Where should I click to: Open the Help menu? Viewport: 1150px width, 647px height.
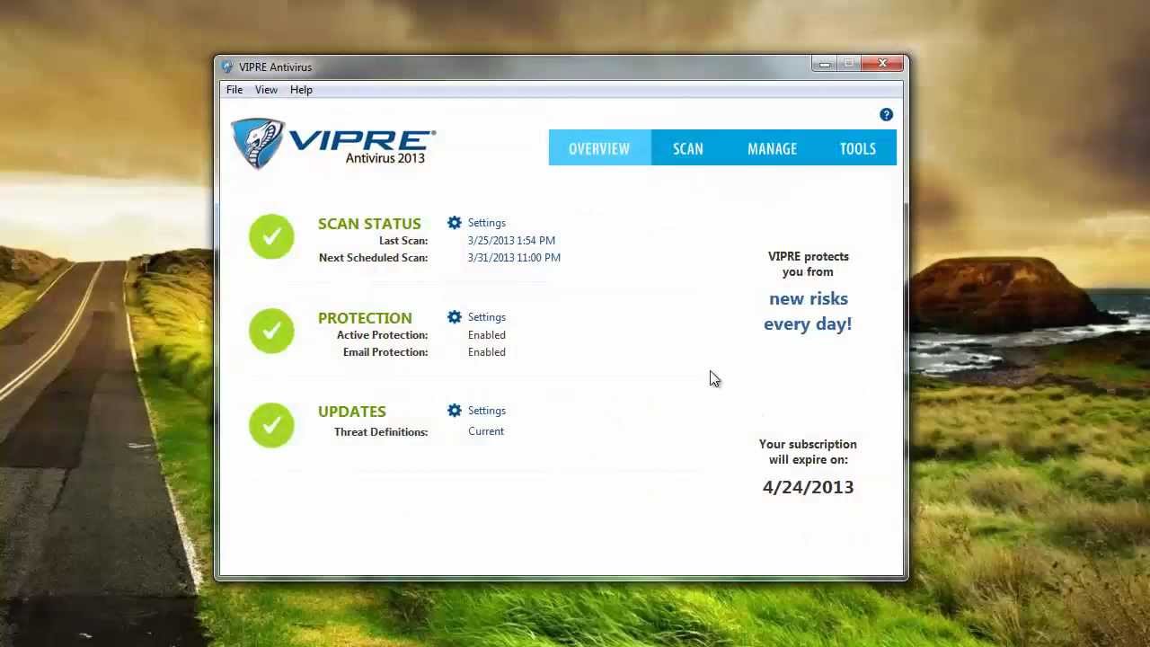point(301,90)
